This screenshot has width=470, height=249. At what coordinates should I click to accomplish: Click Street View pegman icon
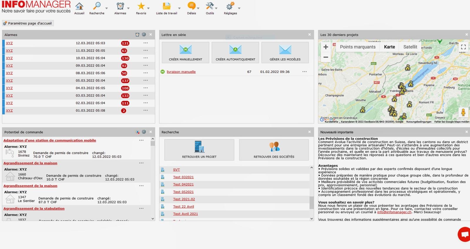pyautogui.click(x=463, y=112)
